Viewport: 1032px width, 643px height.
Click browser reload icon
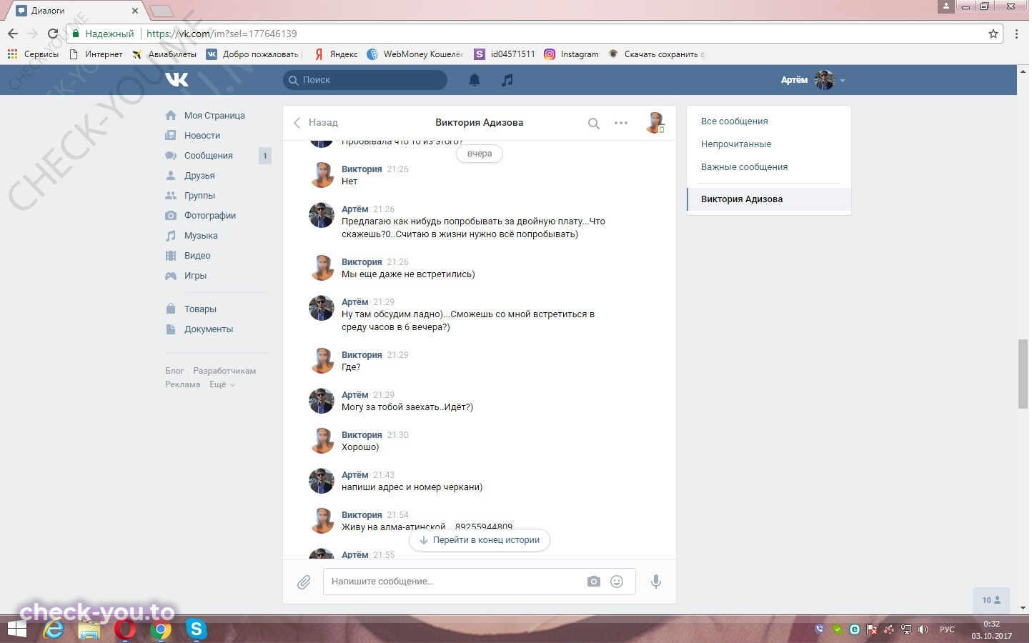click(x=53, y=34)
